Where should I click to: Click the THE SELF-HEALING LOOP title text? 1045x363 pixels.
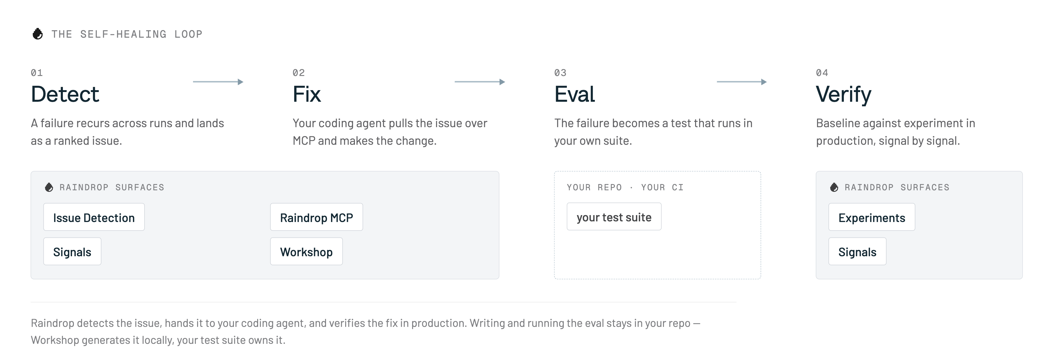127,34
